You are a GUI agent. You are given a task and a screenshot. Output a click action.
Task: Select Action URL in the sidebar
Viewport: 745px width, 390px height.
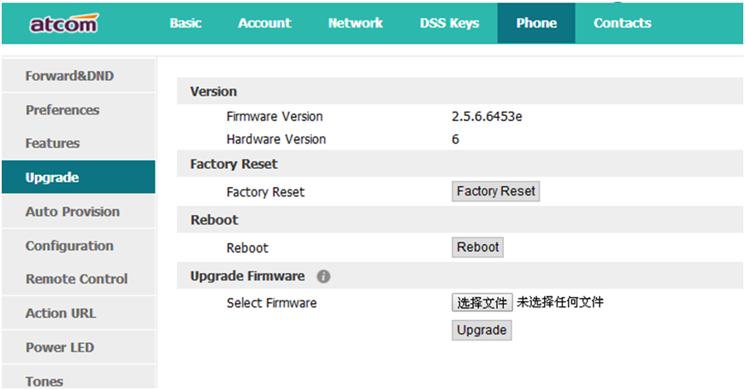click(61, 313)
